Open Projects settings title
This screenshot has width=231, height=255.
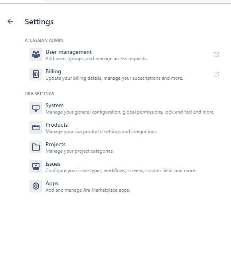[55, 144]
